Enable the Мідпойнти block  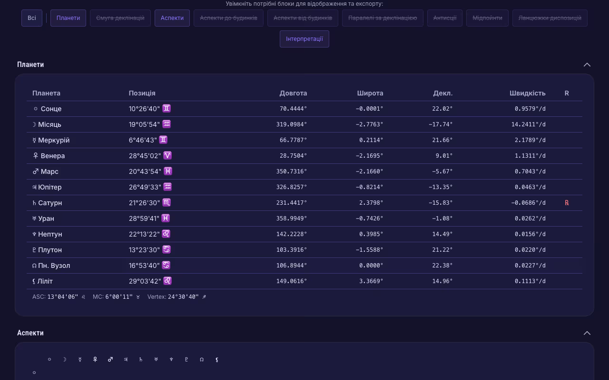click(x=487, y=18)
